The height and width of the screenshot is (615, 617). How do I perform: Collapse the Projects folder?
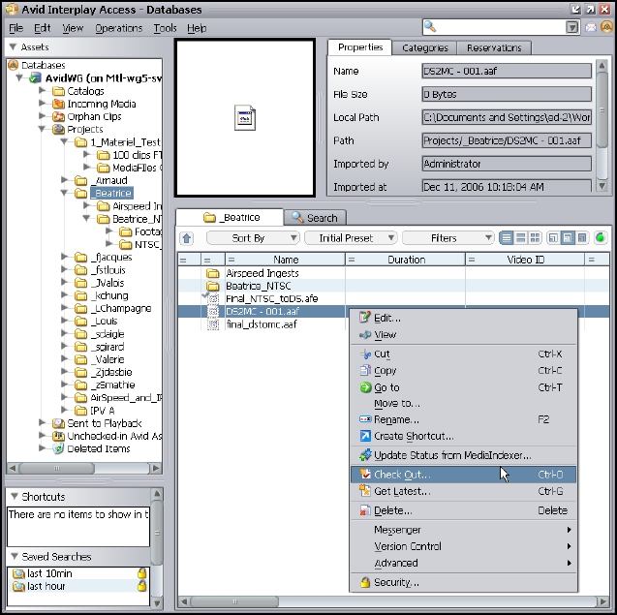(42, 129)
